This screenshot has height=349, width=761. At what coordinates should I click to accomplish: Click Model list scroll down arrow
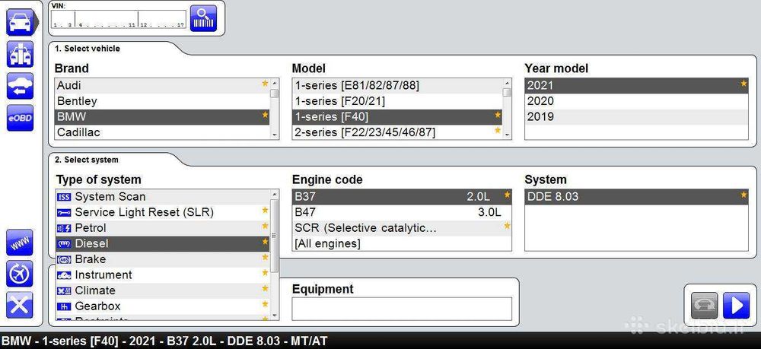click(x=507, y=135)
